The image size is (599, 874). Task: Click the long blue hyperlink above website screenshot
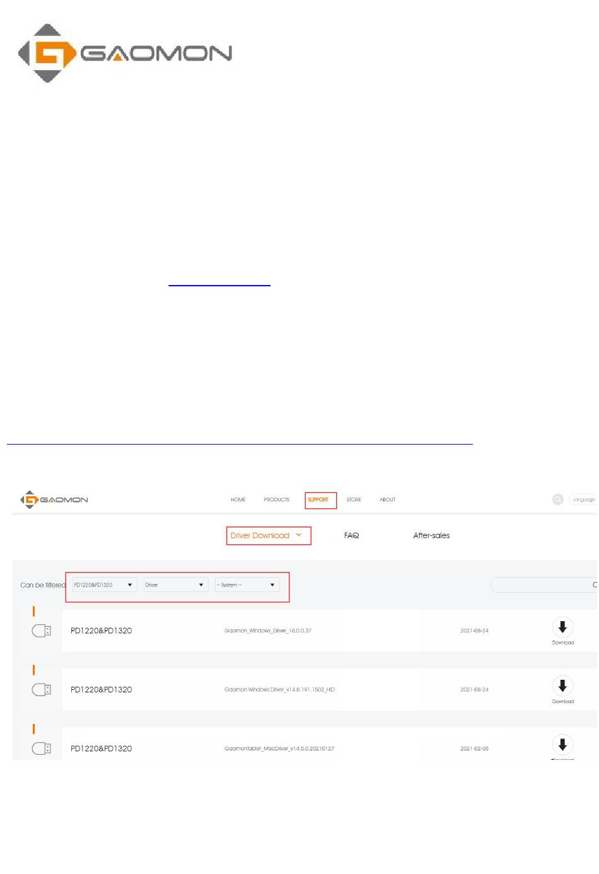tap(240, 443)
